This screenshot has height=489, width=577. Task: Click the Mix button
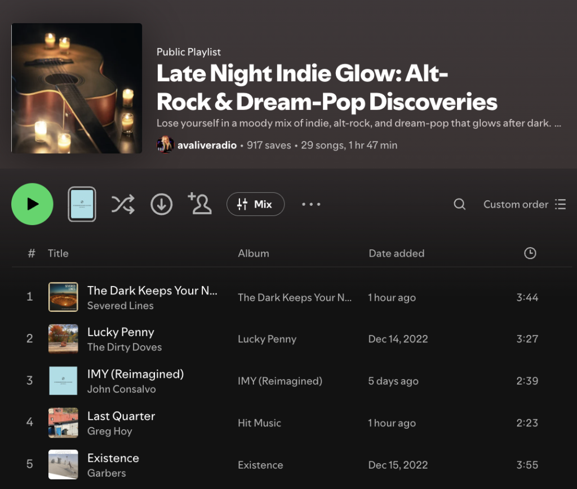click(255, 204)
